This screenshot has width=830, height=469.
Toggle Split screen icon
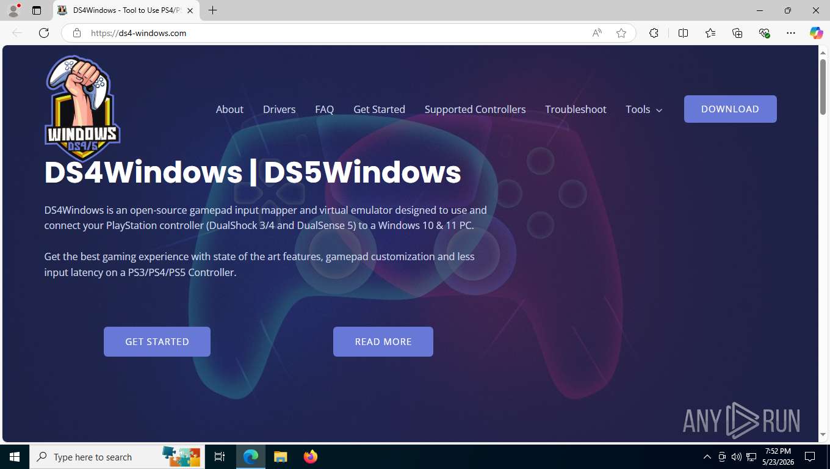[683, 33]
